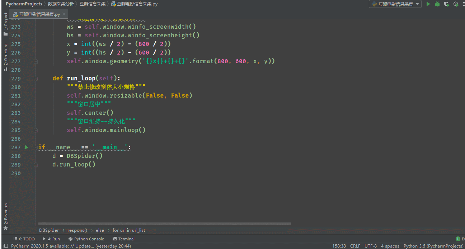Image resolution: width=465 pixels, height=249 pixels.
Task: Click the tool window quick access icon in status bar
Action: (x=5, y=246)
